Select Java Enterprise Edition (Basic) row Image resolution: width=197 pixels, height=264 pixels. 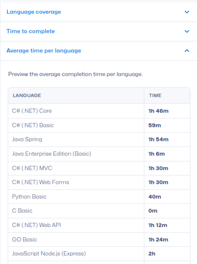[x=99, y=154]
